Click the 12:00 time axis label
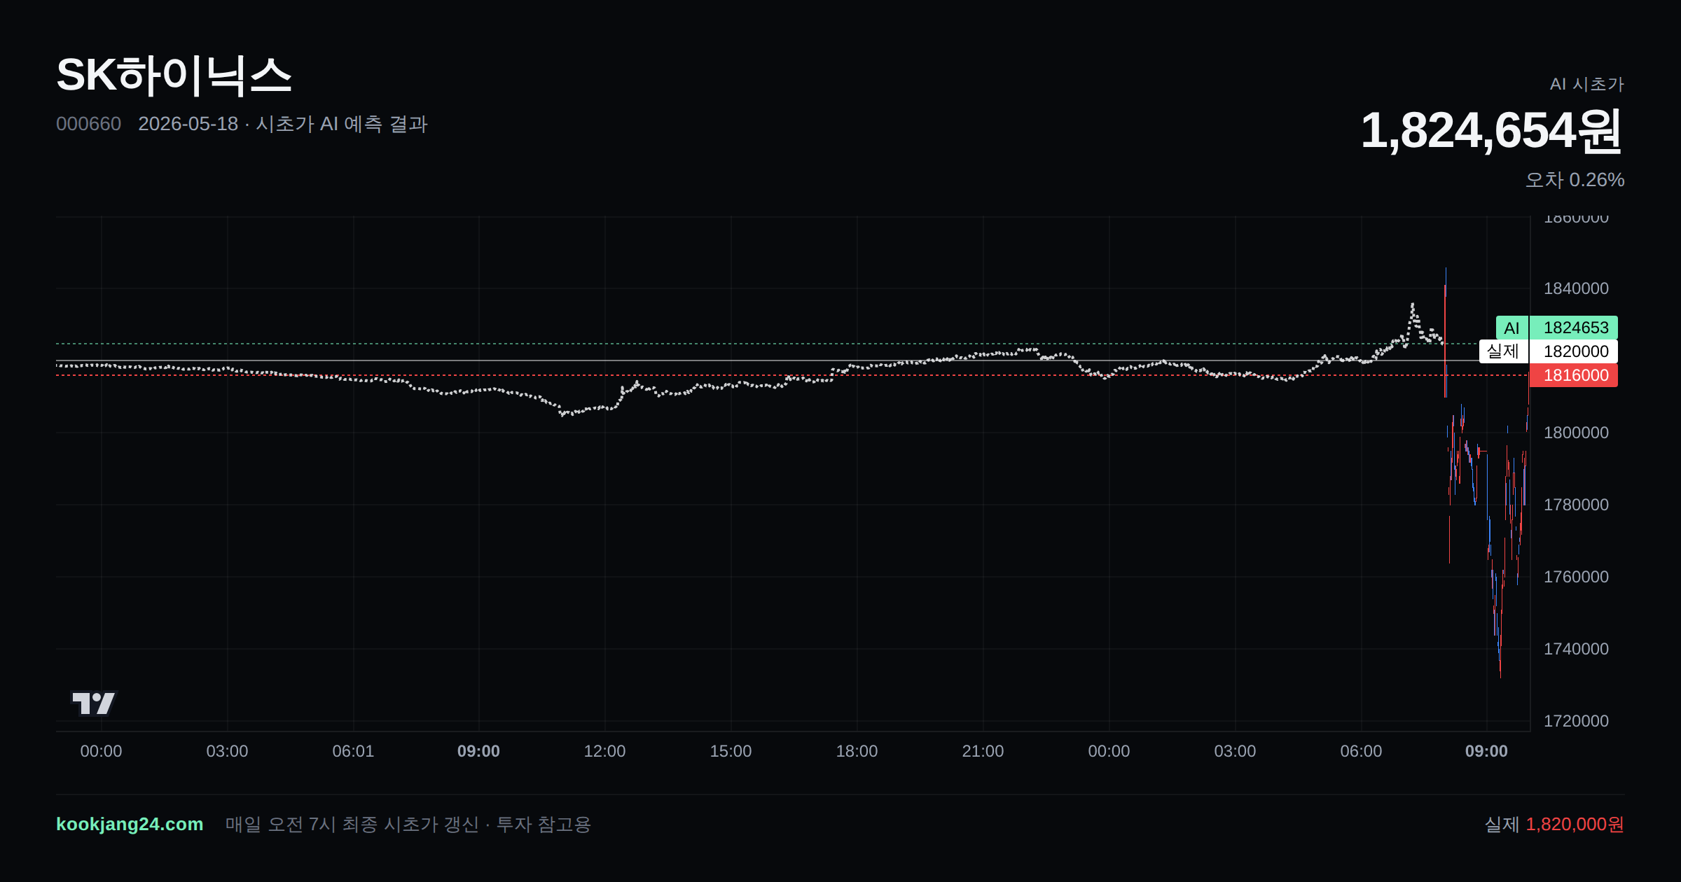 [604, 751]
